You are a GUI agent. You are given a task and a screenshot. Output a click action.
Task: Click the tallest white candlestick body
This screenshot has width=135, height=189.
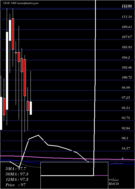point(7,71)
